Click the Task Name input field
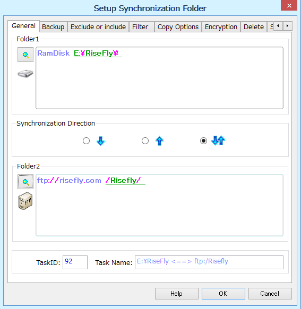The height and width of the screenshot is (309, 301). coord(209,262)
